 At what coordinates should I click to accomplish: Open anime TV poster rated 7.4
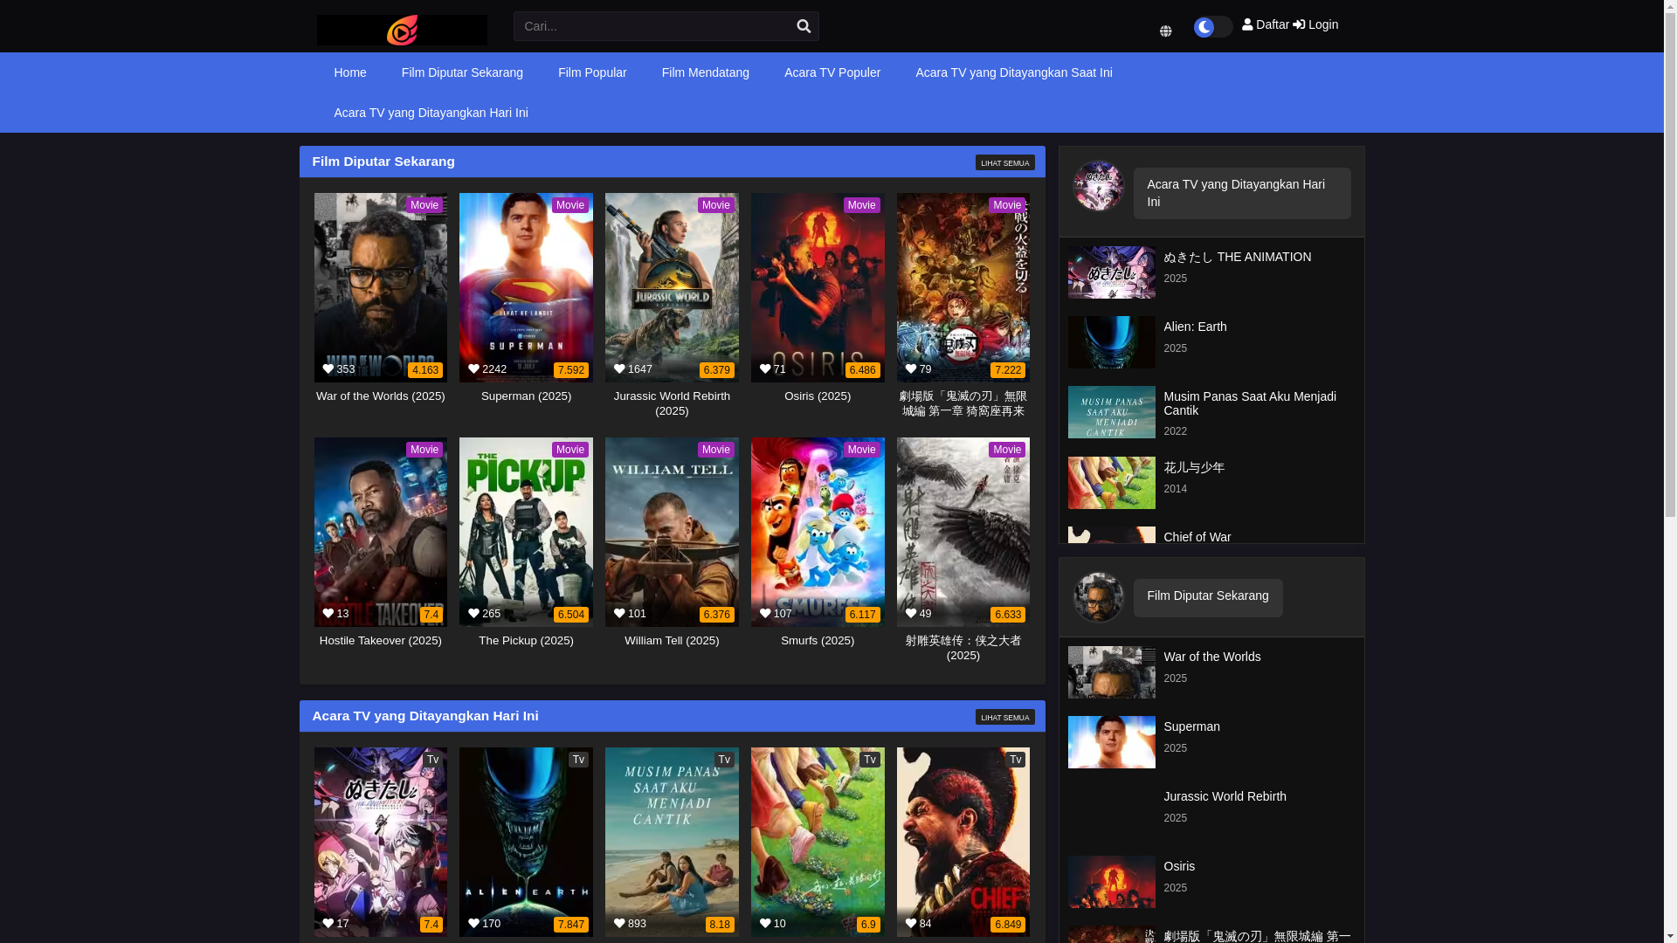(x=381, y=842)
